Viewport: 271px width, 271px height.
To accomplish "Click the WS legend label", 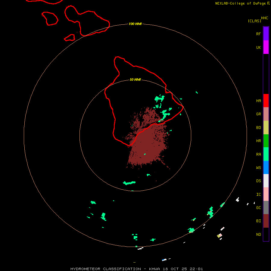I will 258,168.
